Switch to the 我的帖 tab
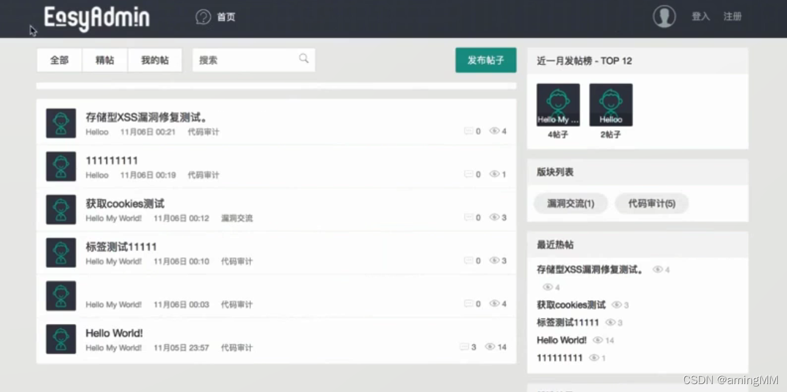This screenshot has height=392, width=787. pos(154,60)
